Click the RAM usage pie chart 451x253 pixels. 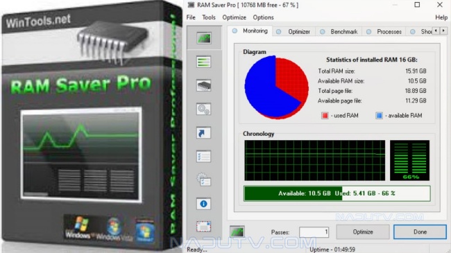[276, 87]
